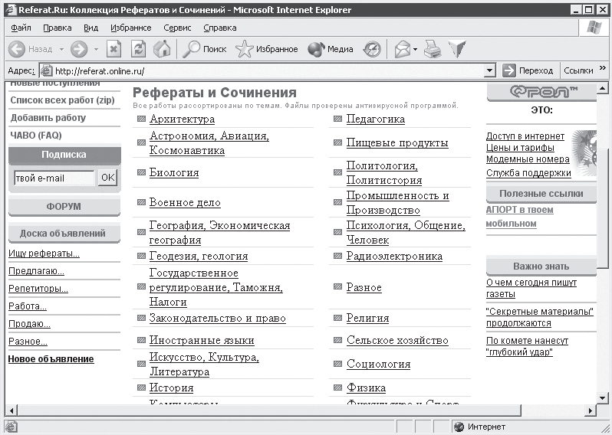Go to Home page icon
Viewport: 612px width, 435px height.
162,49
